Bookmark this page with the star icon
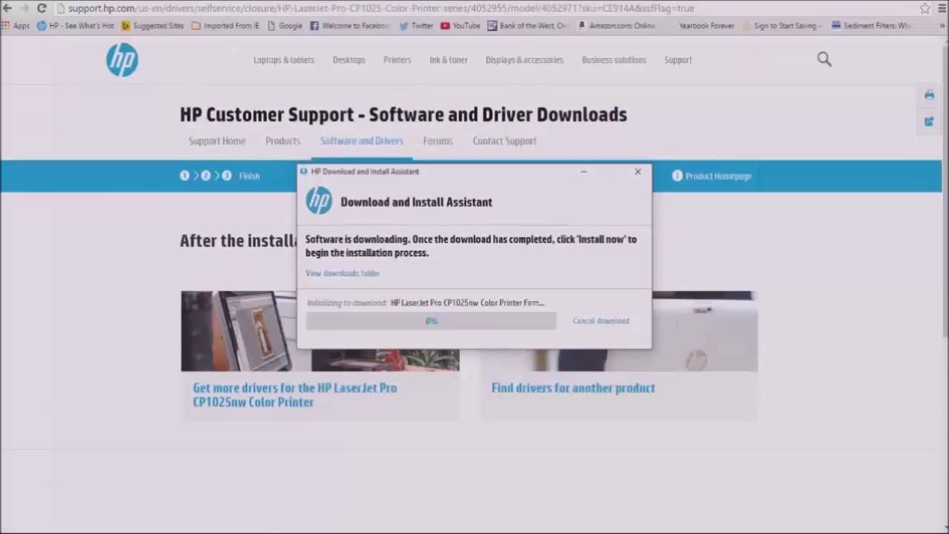The image size is (949, 534). (x=925, y=8)
